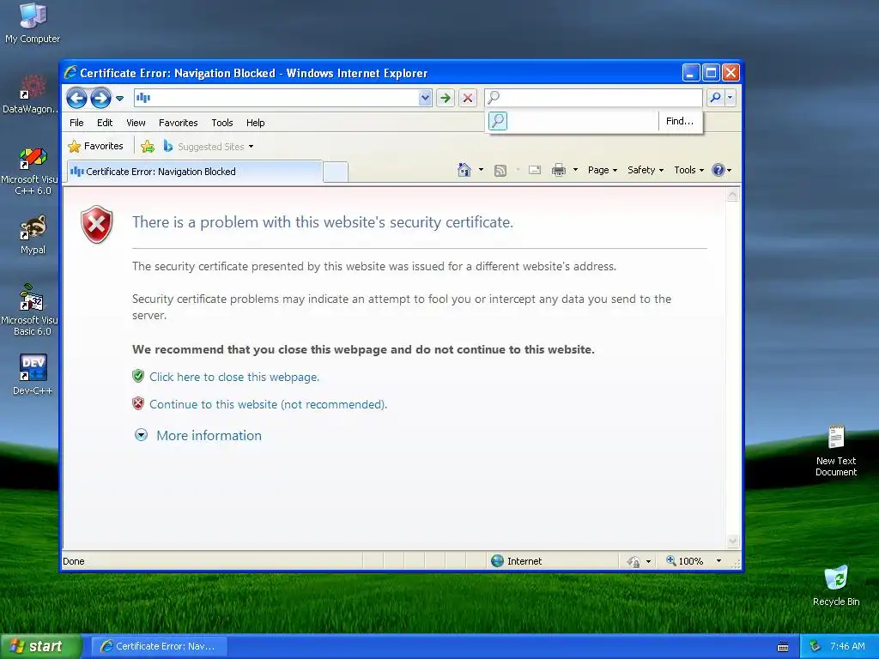The image size is (879, 659).
Task: Open the View menu
Action: 136,123
